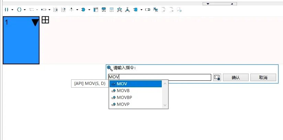This screenshot has width=283, height=140.
Task: Click the last greyed document icon
Action: coord(179,10)
